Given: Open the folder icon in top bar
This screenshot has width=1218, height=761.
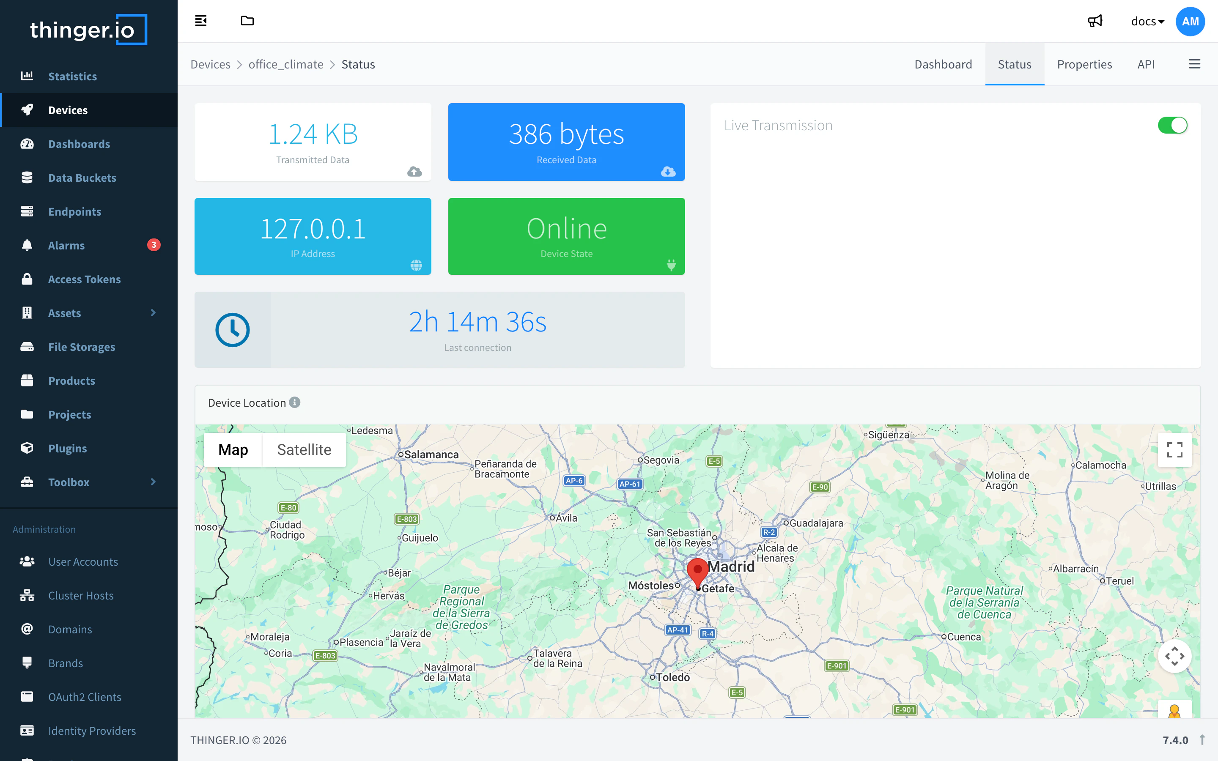Looking at the screenshot, I should 247,21.
